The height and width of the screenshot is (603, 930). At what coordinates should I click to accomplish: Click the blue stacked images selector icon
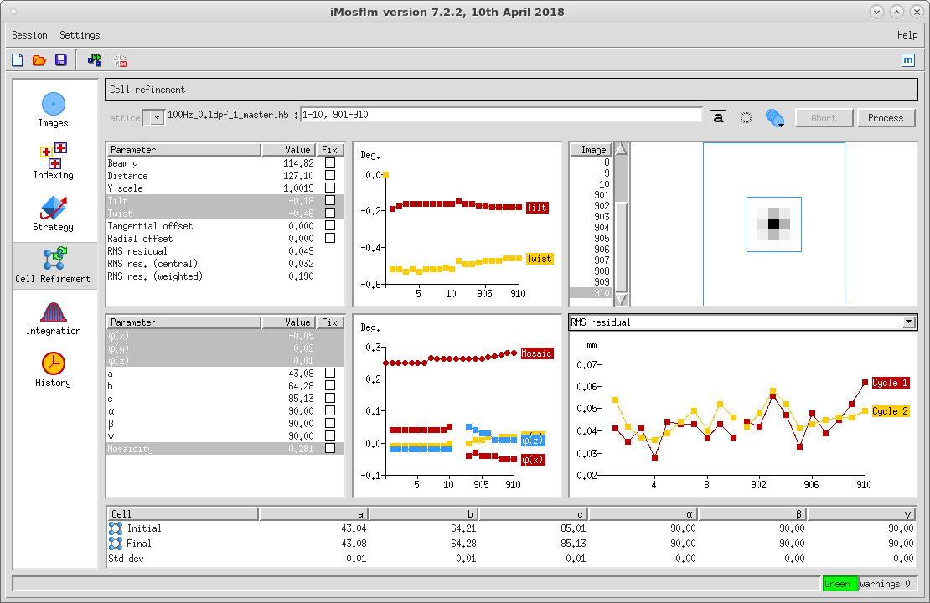pyautogui.click(x=774, y=118)
